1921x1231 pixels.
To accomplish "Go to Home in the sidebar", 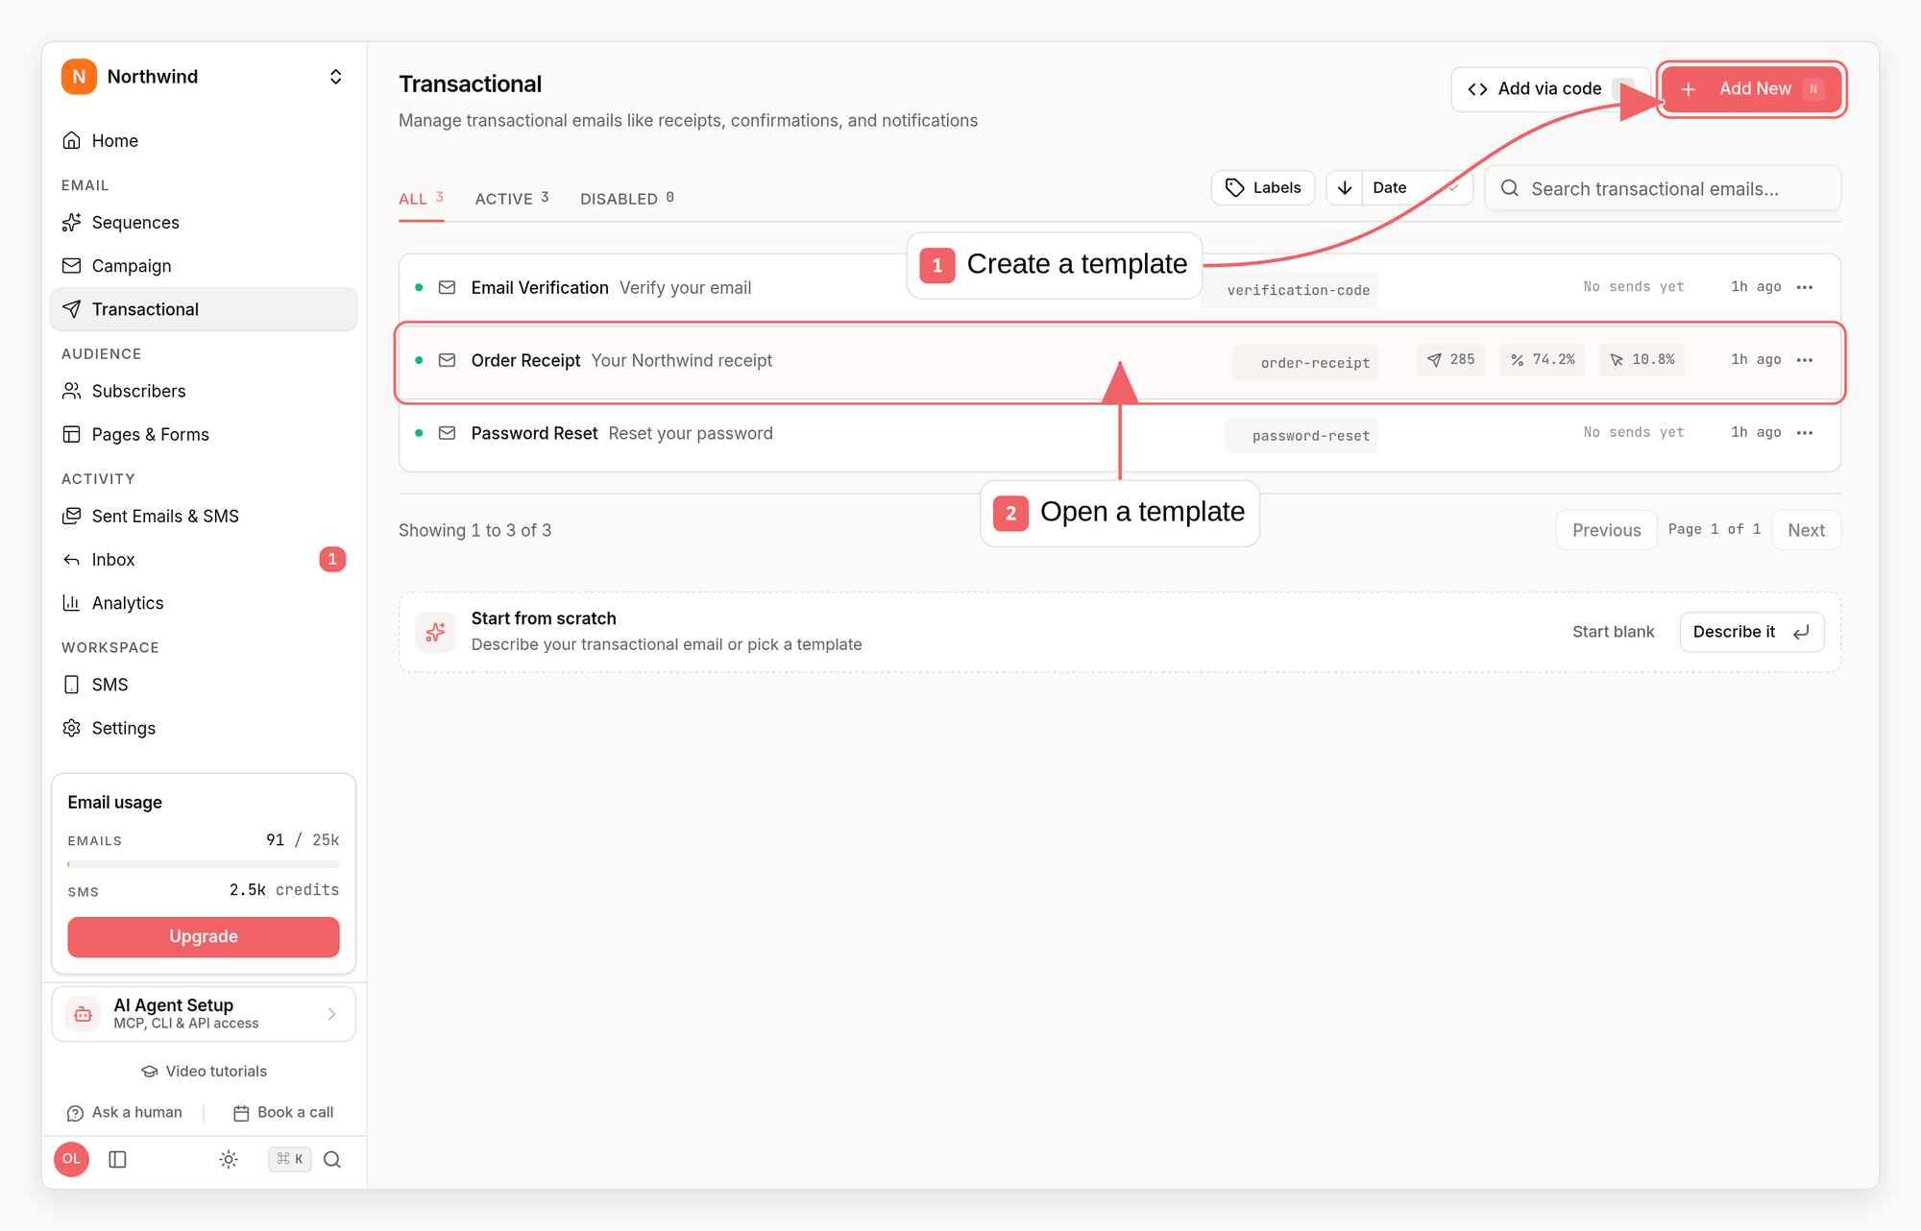I will 203,141.
